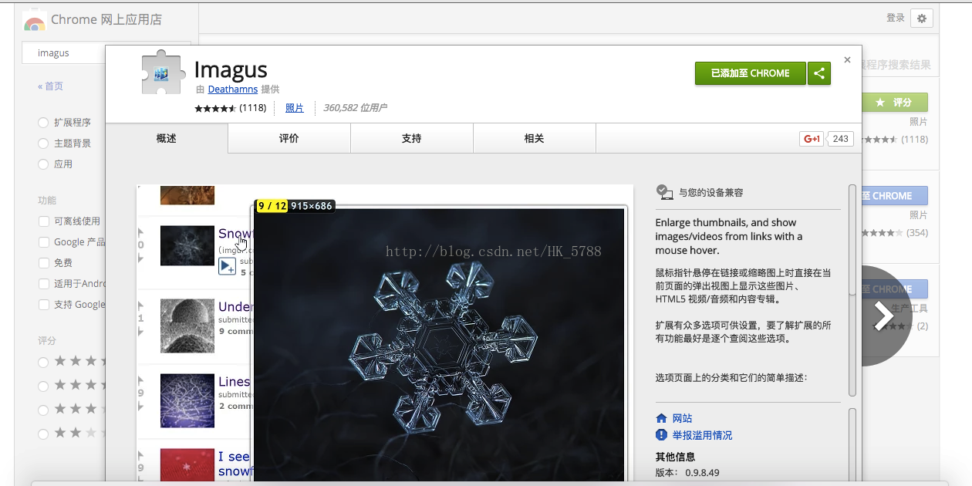Select the four-star rating filter
Image resolution: width=972 pixels, height=486 pixels.
tap(44, 386)
